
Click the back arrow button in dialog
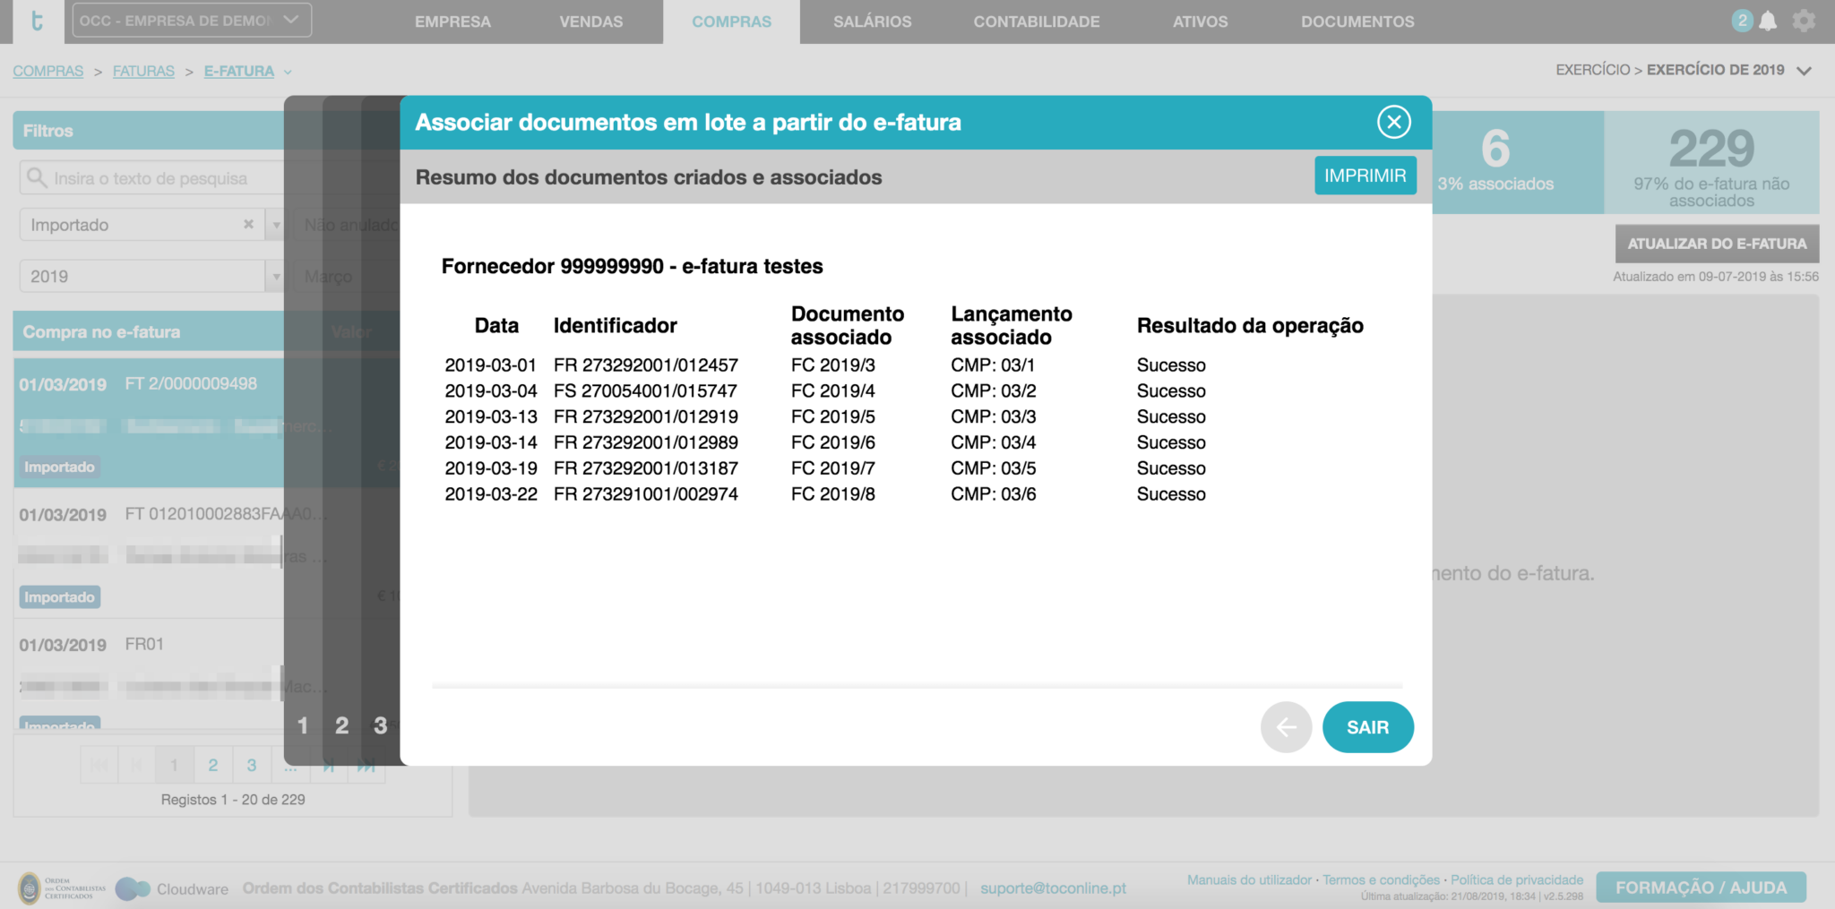[x=1286, y=727]
